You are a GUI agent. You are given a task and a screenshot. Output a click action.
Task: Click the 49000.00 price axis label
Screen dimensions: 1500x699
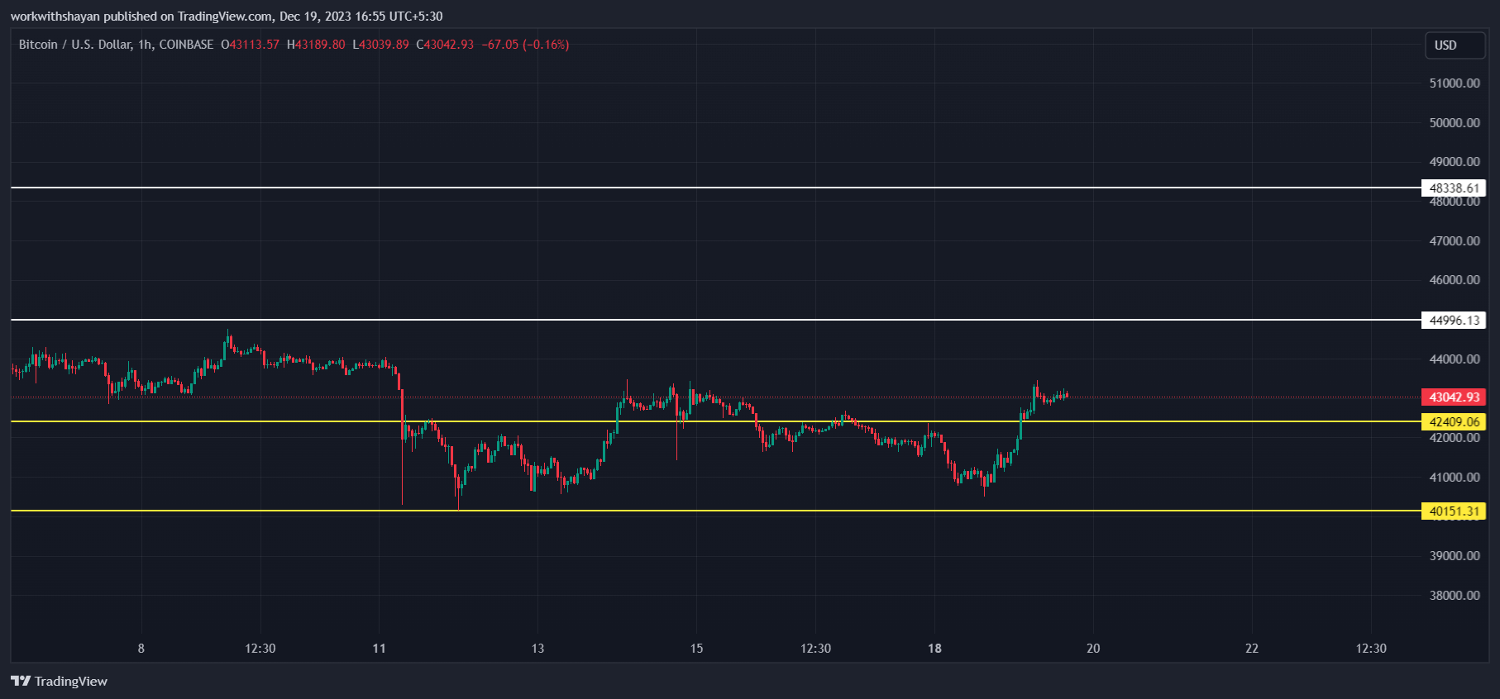click(1455, 162)
